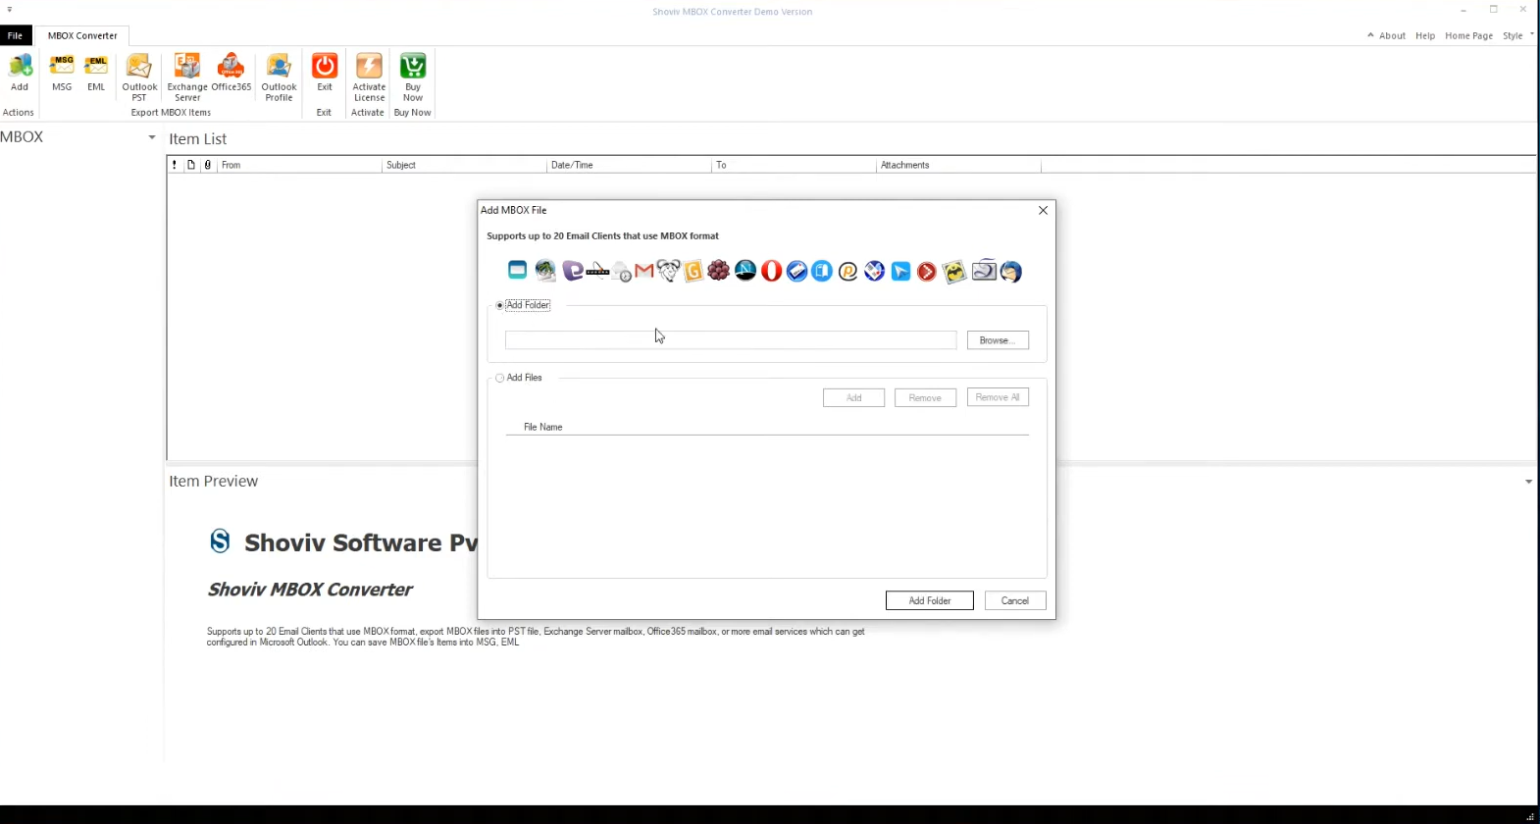This screenshot has height=824, width=1540.
Task: Click the Gmail M icon in dialog
Action: pyautogui.click(x=644, y=271)
